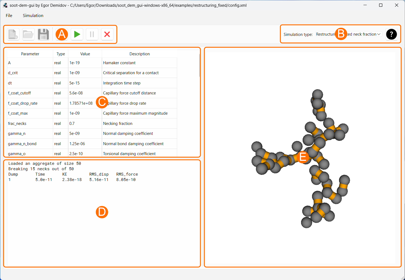Click 'Breaking 15 necks out of 50' log line
Viewport: 405px width, 280px height.
tap(41, 169)
